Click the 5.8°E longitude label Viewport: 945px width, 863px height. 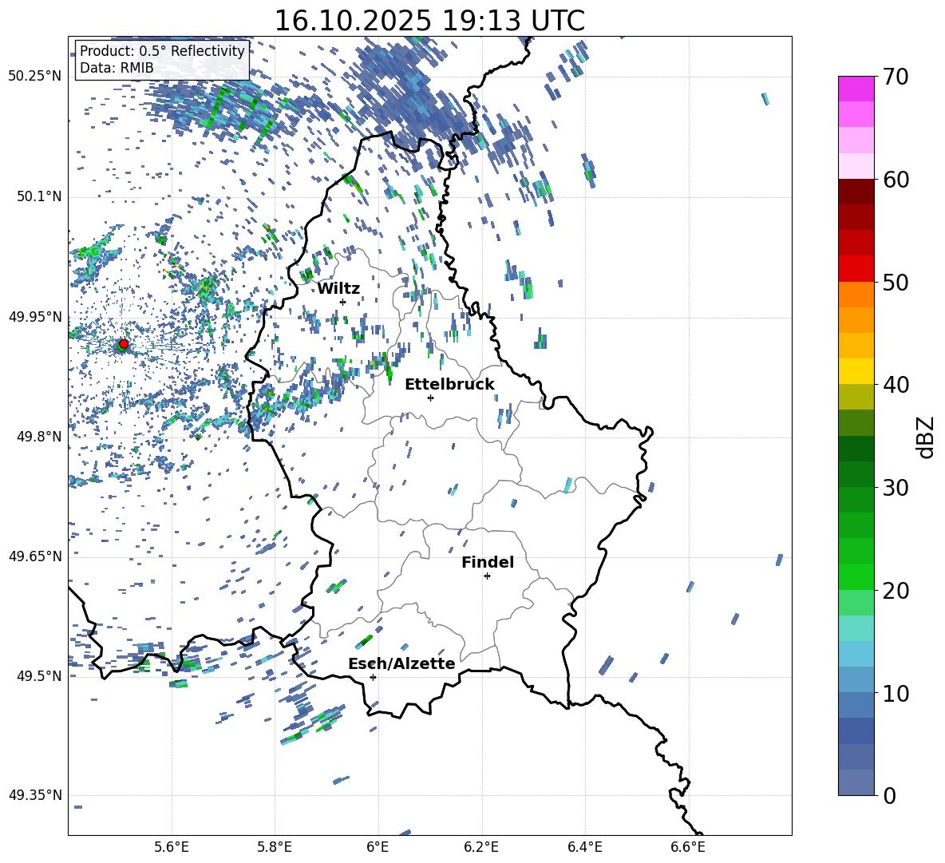[x=275, y=847]
